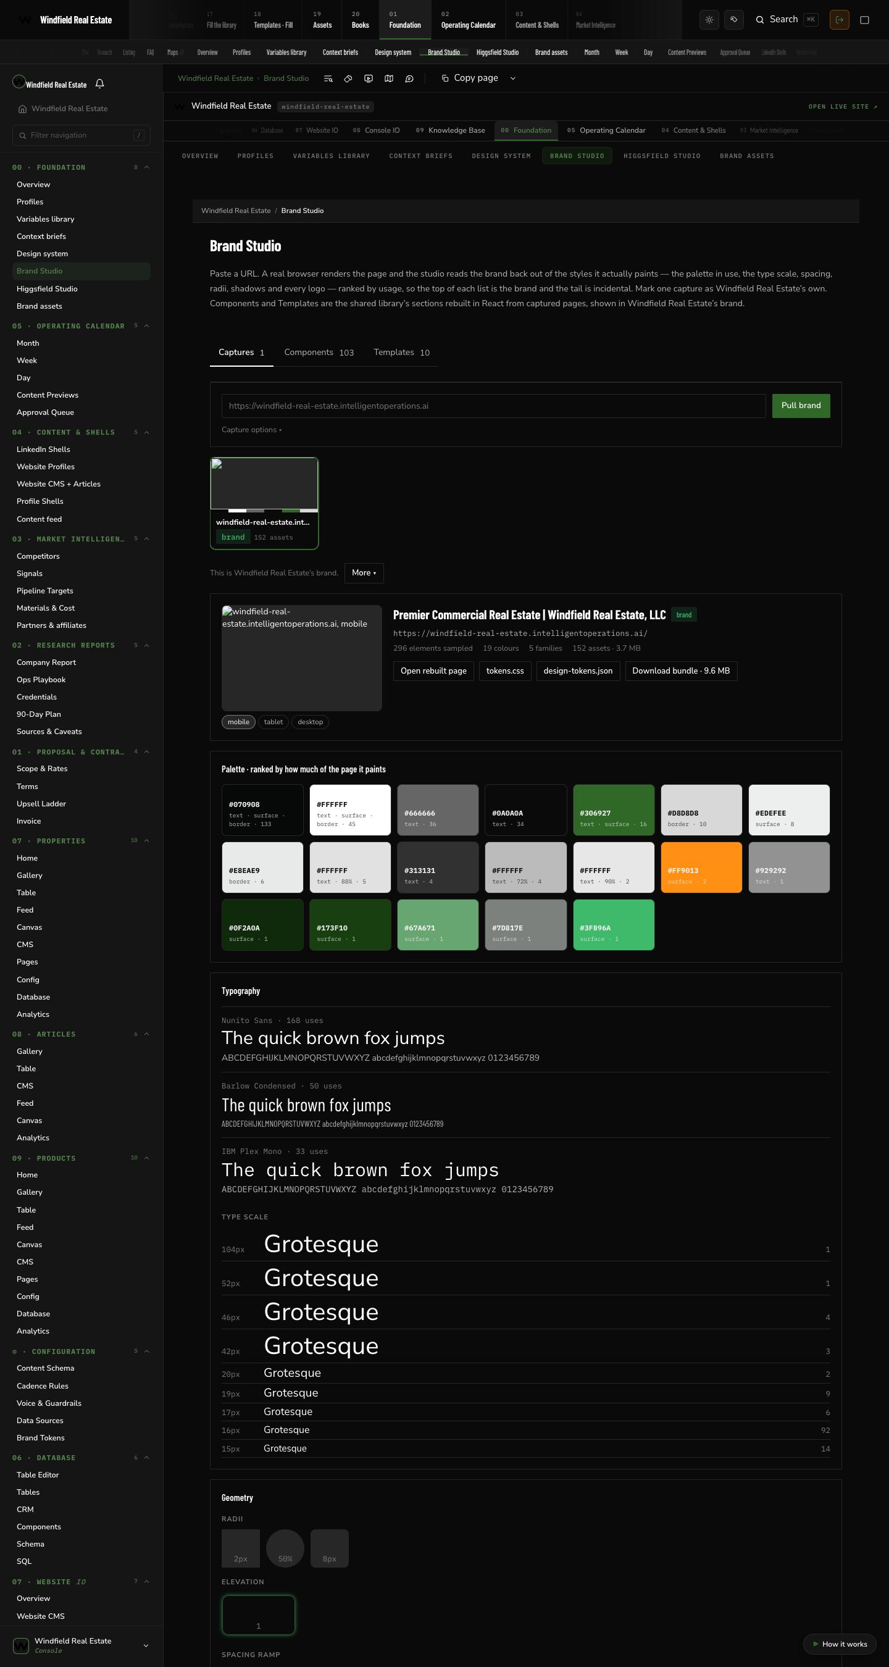Open the More dropdown under captures
This screenshot has width=889, height=1667.
(x=364, y=573)
